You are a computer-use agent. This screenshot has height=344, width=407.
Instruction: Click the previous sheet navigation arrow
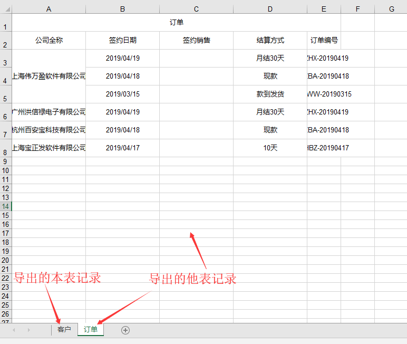(x=14, y=330)
